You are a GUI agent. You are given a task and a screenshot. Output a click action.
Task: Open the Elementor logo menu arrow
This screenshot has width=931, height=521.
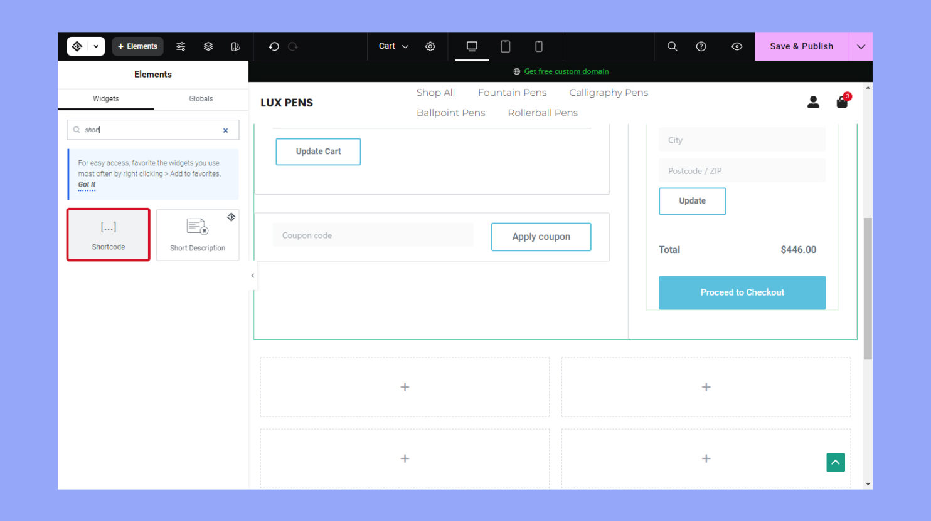point(96,46)
